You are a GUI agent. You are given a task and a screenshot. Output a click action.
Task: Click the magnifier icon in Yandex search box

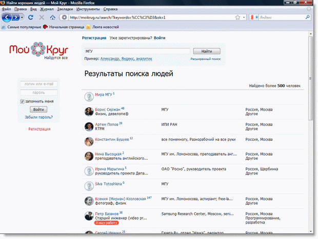[x=307, y=17]
